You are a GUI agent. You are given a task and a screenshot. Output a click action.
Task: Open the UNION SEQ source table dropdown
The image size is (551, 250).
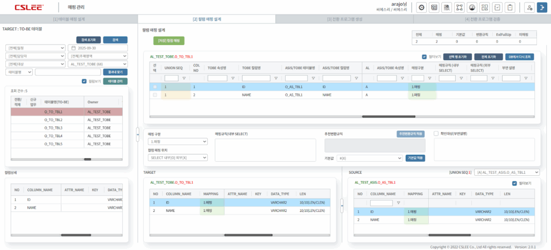pos(507,172)
